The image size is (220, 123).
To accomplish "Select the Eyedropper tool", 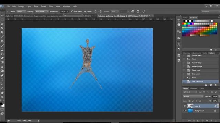I will click(x=2, y=37).
